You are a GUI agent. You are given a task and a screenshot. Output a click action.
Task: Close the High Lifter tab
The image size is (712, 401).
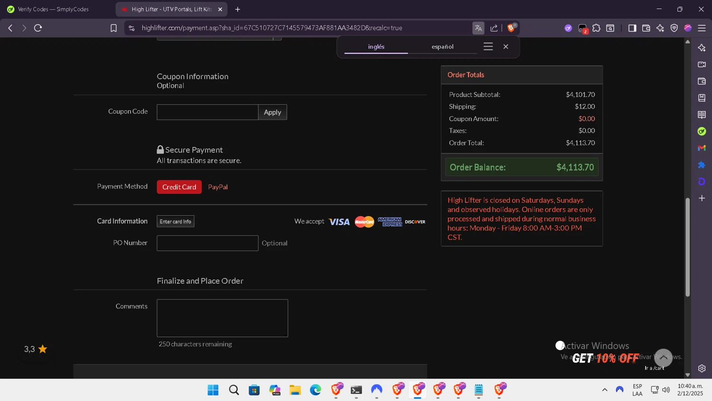(x=220, y=9)
